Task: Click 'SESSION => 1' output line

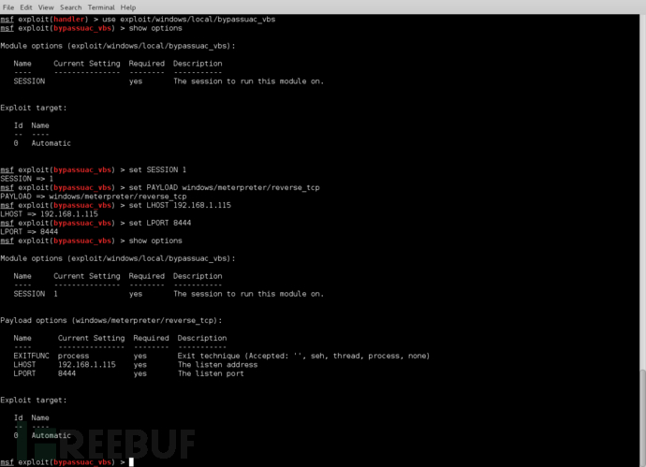Action: [x=27, y=179]
